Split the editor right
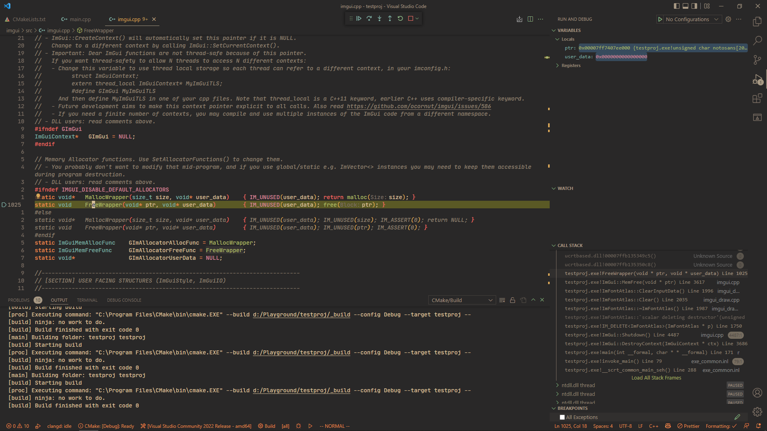Screen dimensions: 767x431 [530, 19]
